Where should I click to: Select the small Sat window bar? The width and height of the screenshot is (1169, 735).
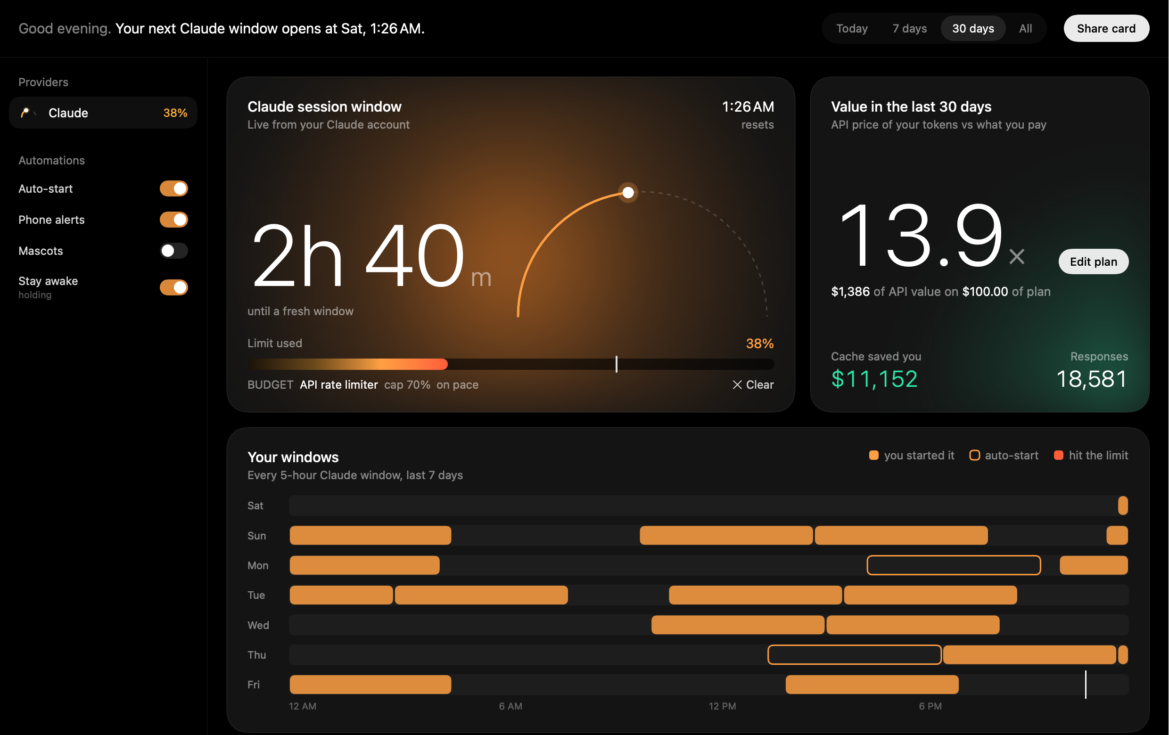pyautogui.click(x=1123, y=506)
